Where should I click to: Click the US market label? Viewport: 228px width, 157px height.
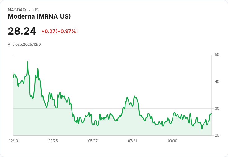coord(36,10)
